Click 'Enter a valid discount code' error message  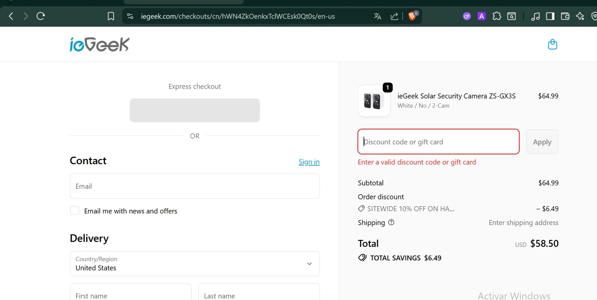pos(417,162)
